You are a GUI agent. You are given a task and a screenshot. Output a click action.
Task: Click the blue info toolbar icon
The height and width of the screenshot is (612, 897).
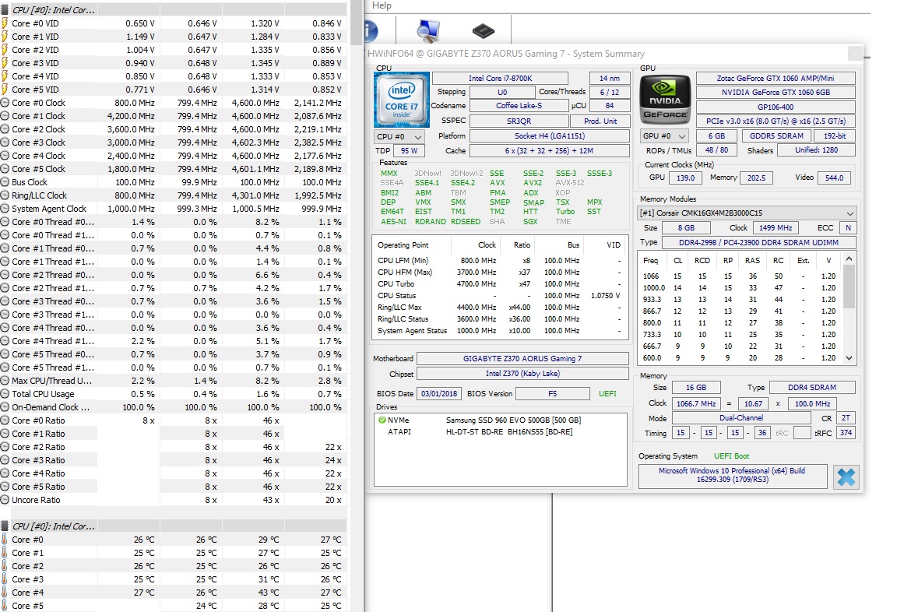point(370,31)
